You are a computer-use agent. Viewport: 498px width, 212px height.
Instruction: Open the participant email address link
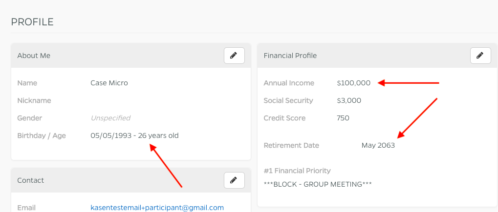(x=157, y=208)
